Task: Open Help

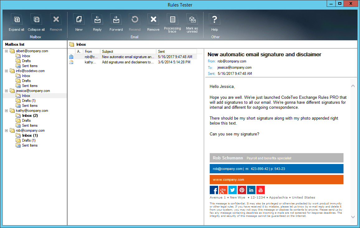Action: coord(214,19)
